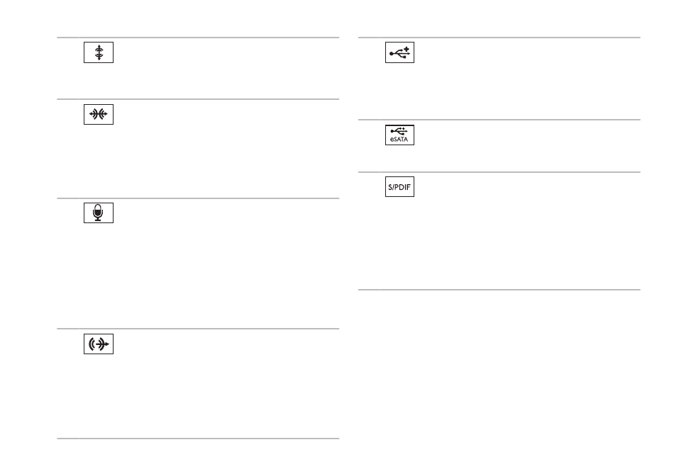This screenshot has width=674, height=469.
Task: Click divider line above USB PowerShare icon
Action: coord(499,38)
